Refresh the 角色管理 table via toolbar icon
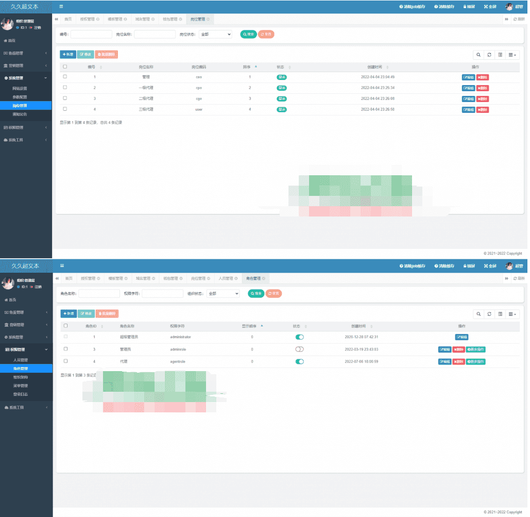Screen dimensions: 530x517 click(489, 314)
